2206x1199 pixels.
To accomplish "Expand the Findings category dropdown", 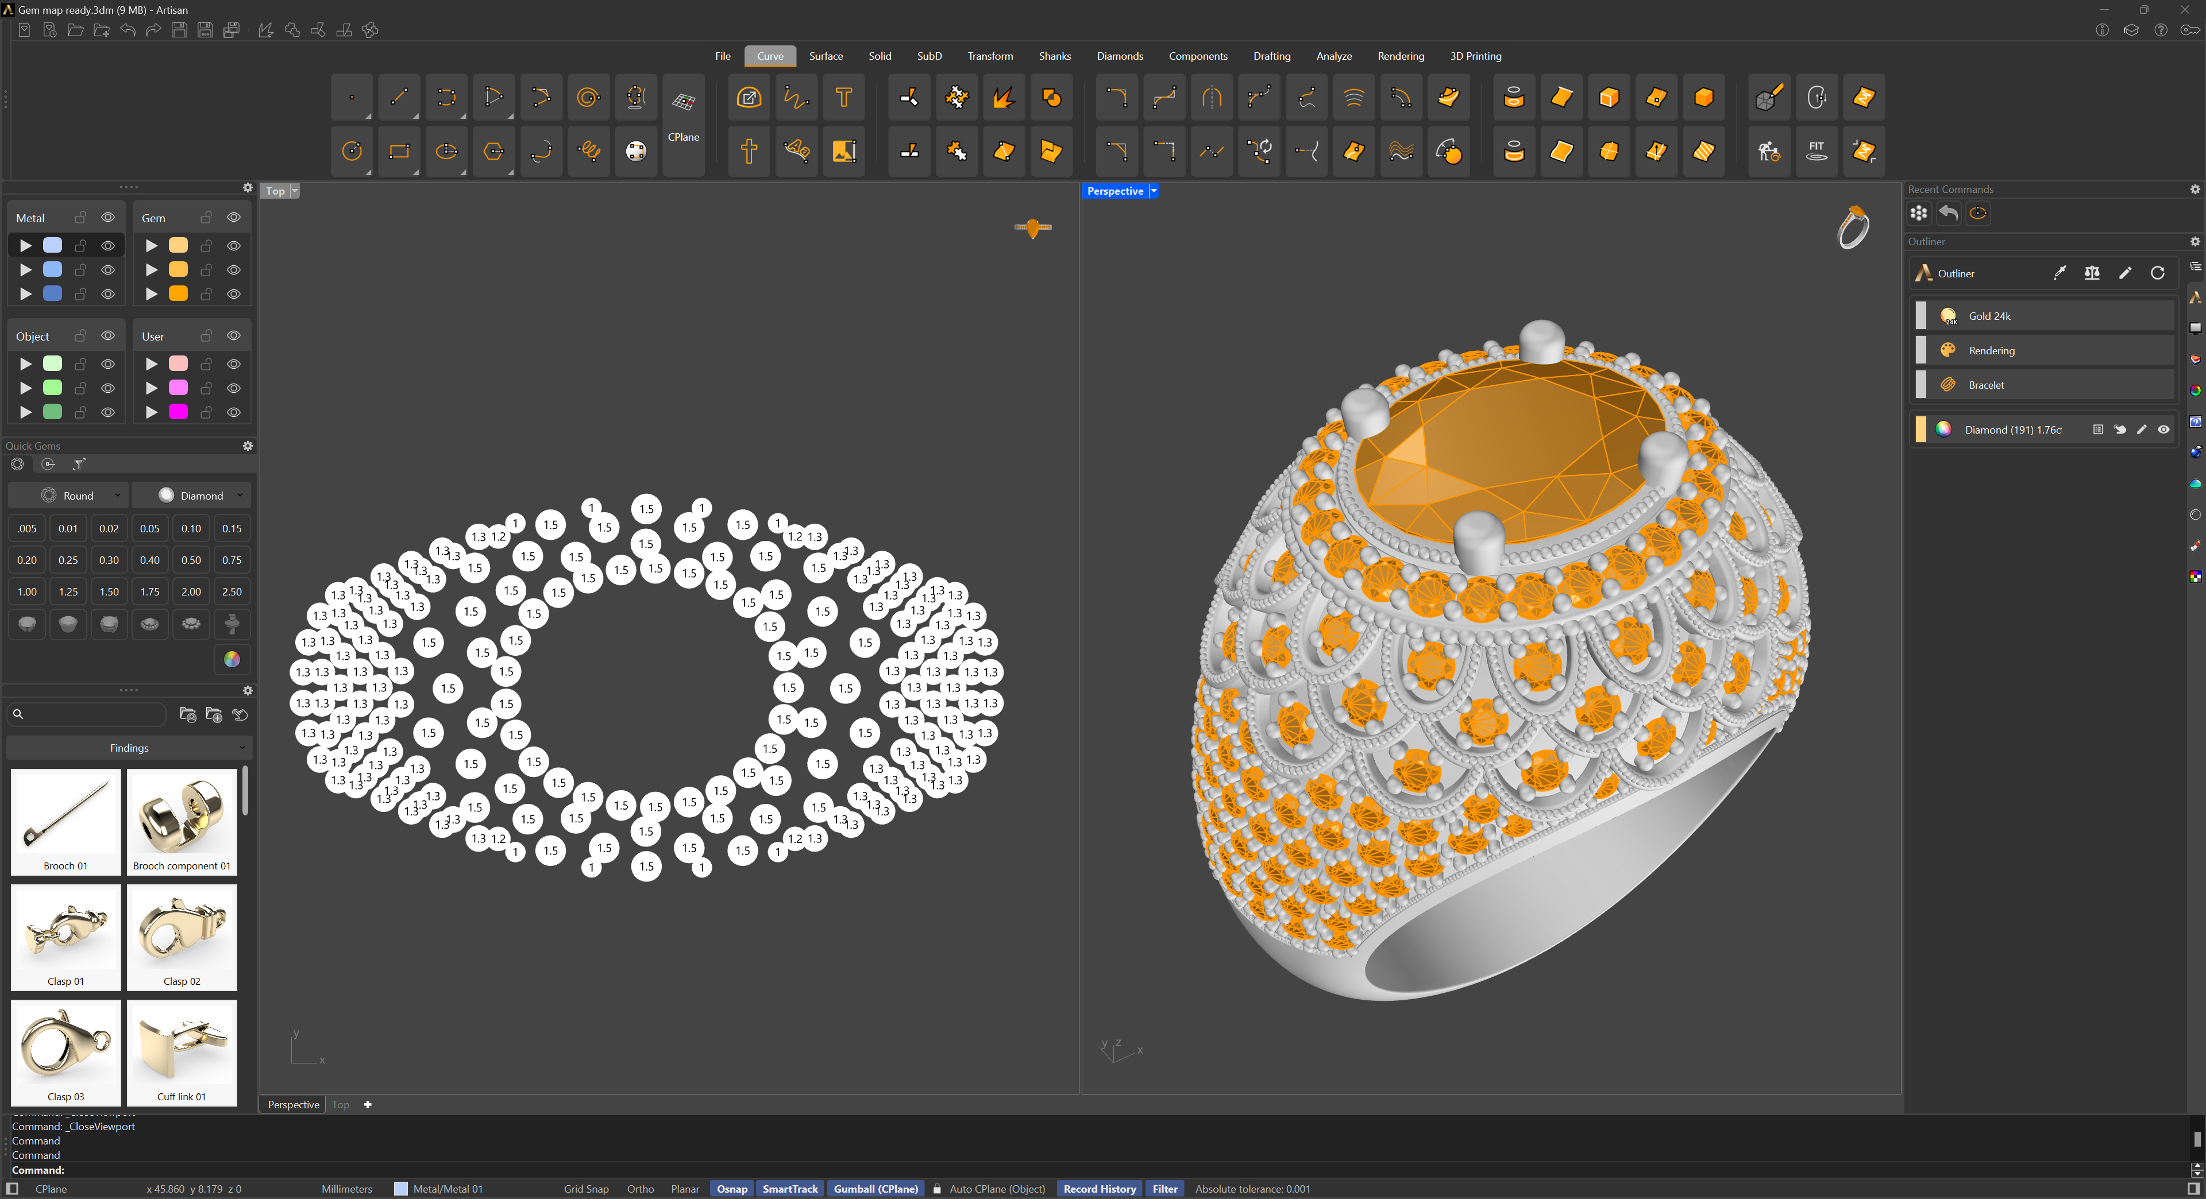I will click(x=129, y=748).
